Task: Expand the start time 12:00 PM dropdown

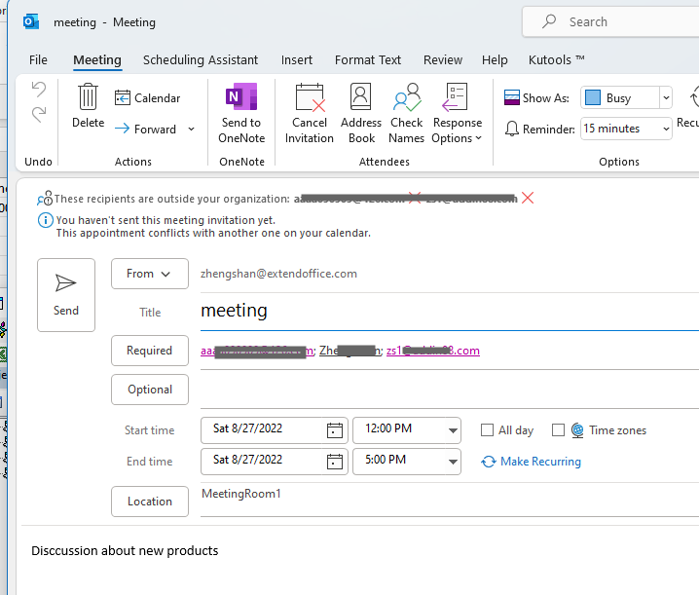Action: [453, 429]
